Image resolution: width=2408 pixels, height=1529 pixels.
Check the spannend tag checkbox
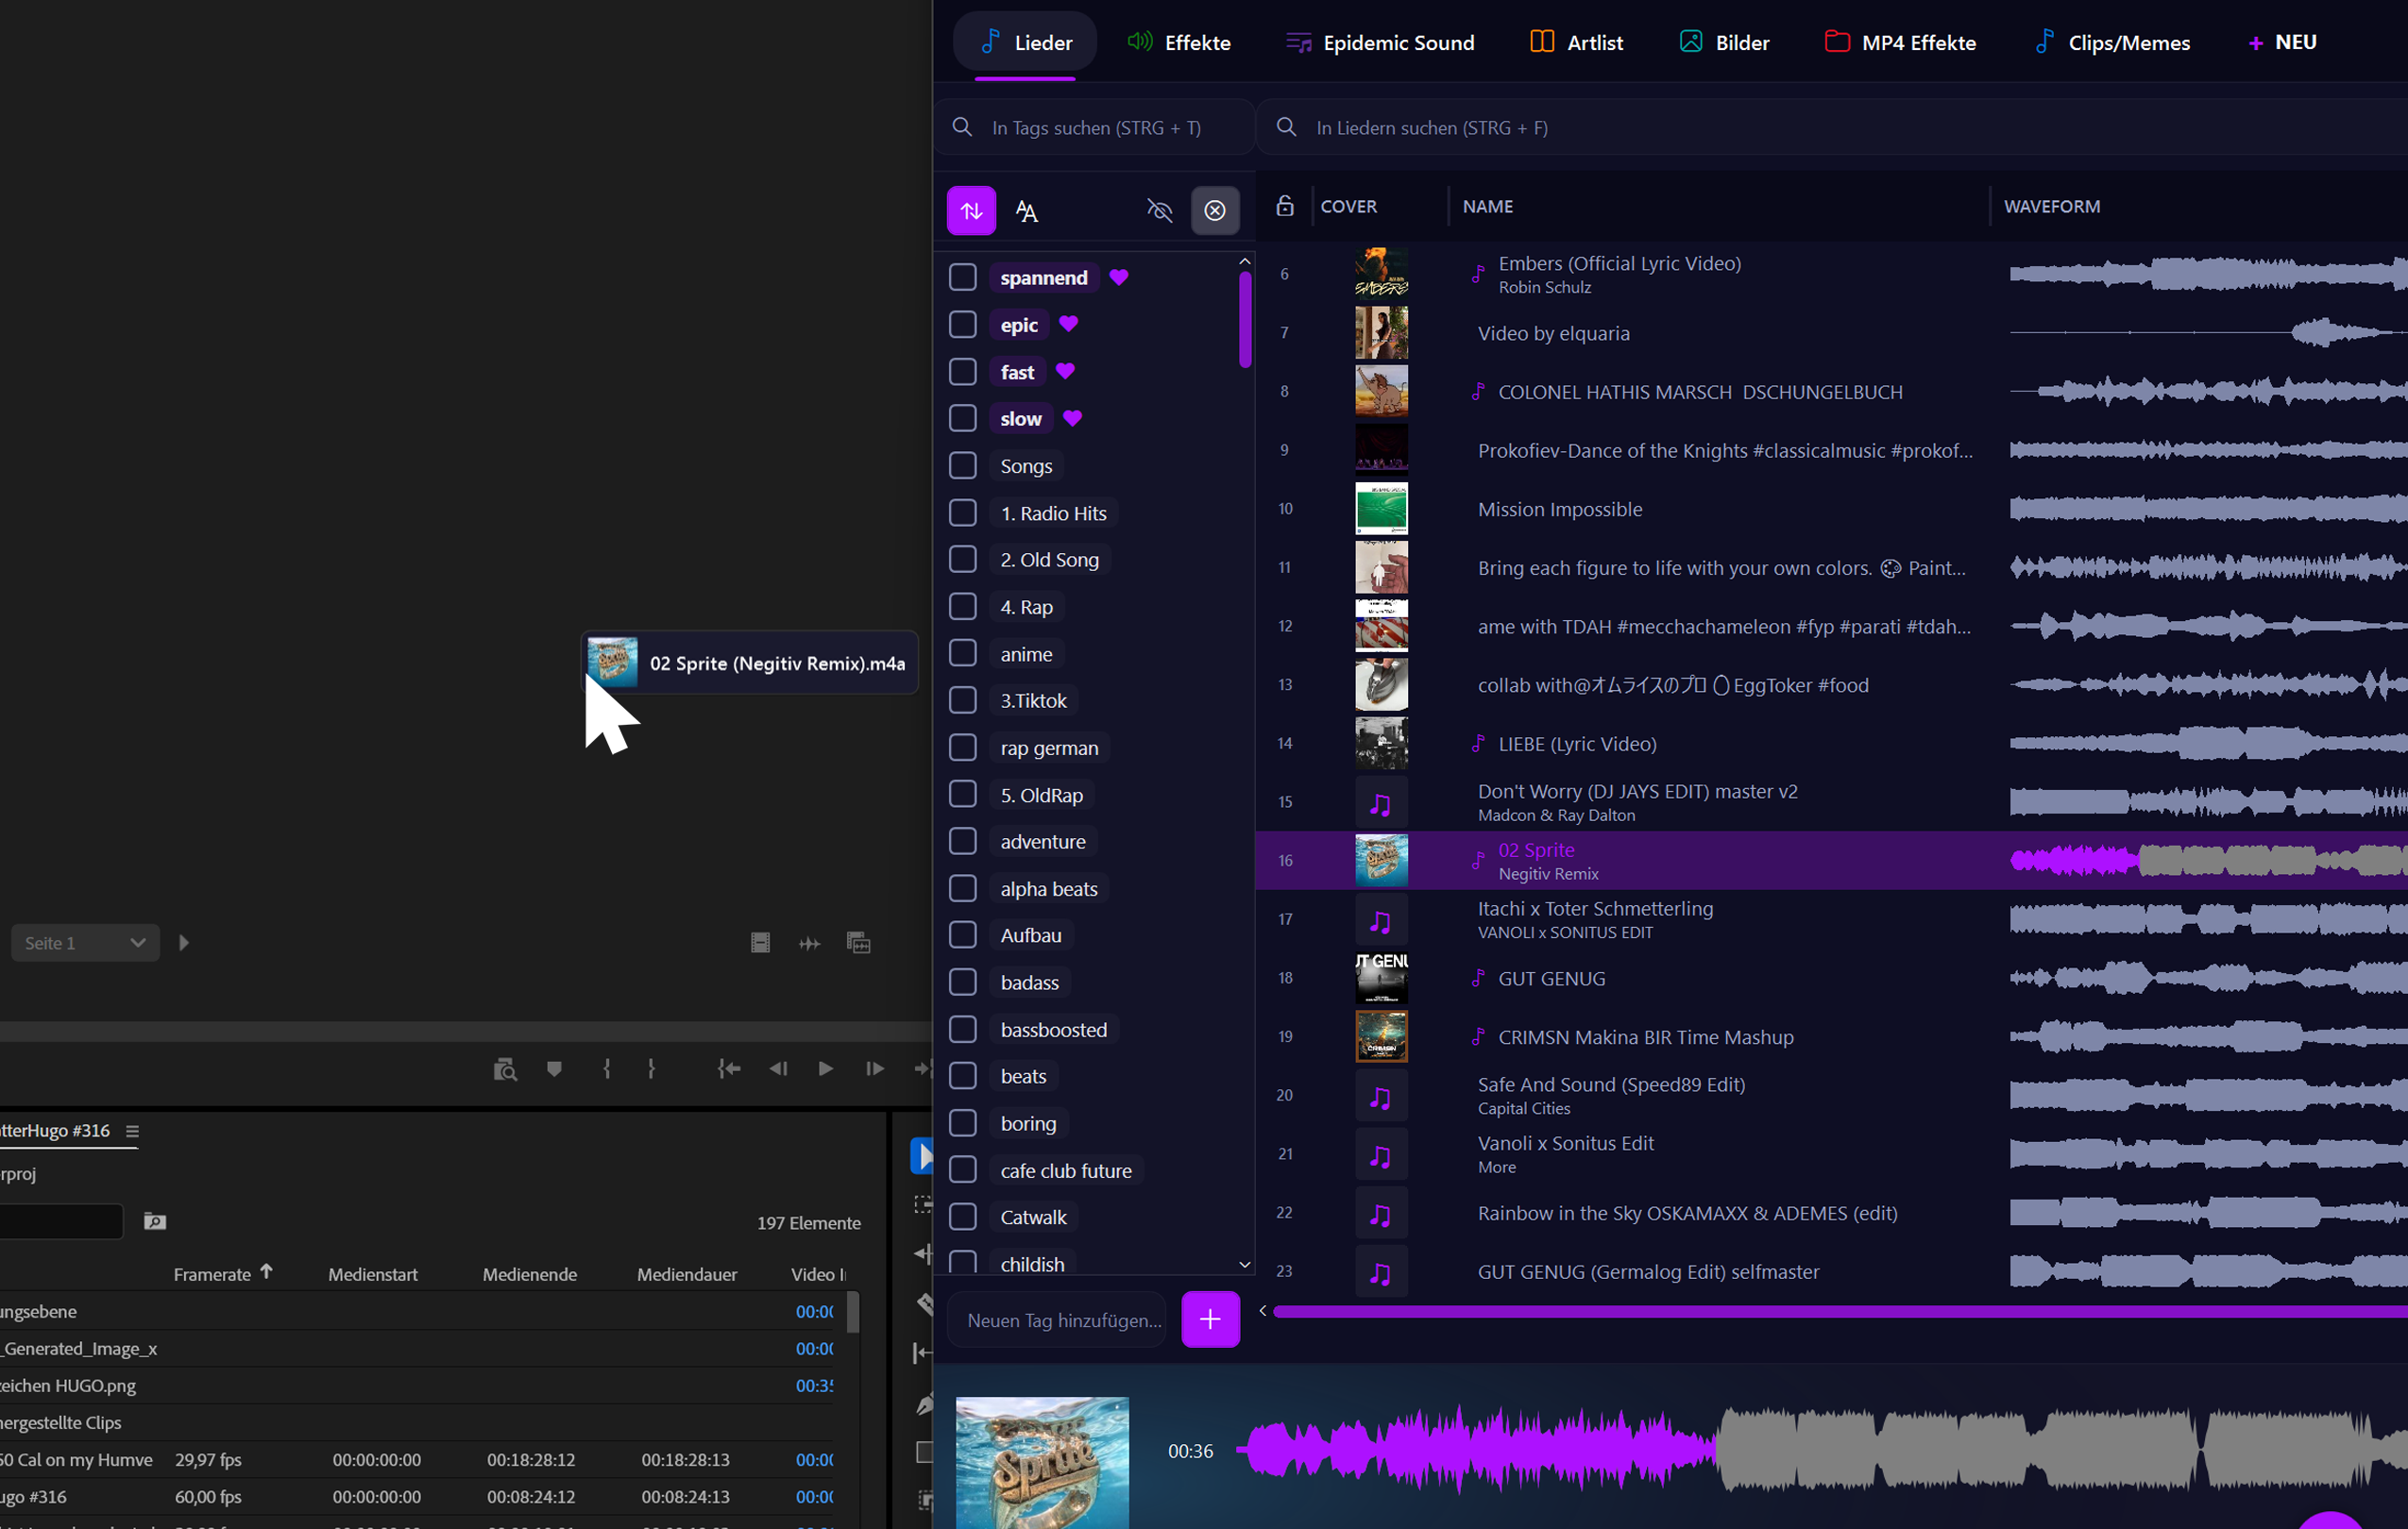point(962,277)
